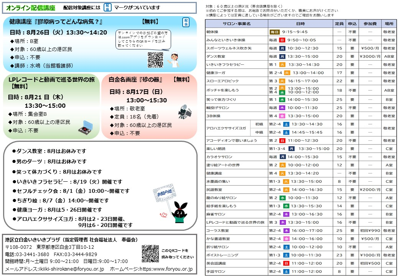Click the 土 badge in the 折り紙サロン row

click(286, 247)
